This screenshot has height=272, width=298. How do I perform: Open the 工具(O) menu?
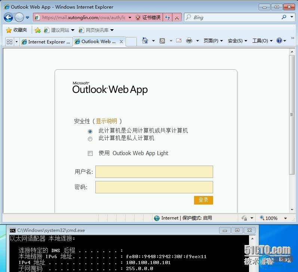pyautogui.click(x=262, y=40)
